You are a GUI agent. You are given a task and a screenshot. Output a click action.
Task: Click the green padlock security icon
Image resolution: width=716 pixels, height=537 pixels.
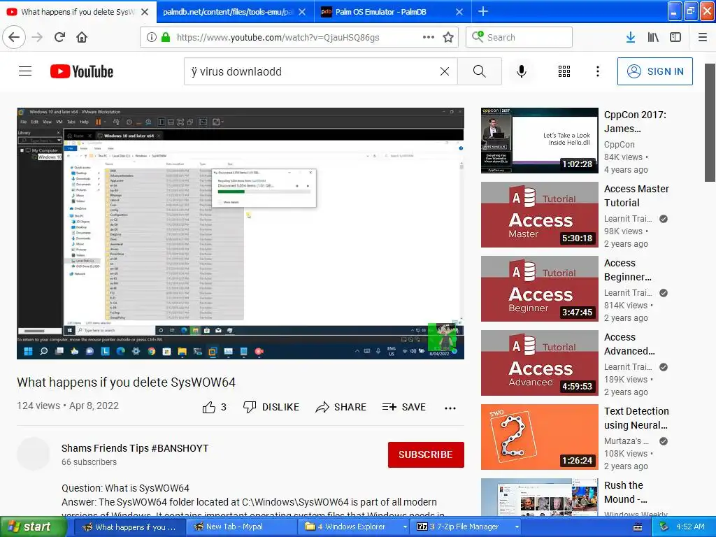click(166, 37)
